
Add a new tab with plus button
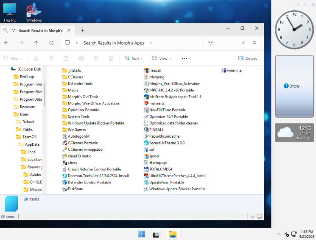[x=82, y=31]
